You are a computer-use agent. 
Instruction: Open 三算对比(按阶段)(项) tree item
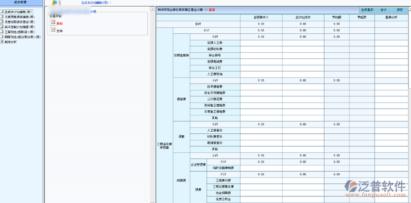coord(20,32)
